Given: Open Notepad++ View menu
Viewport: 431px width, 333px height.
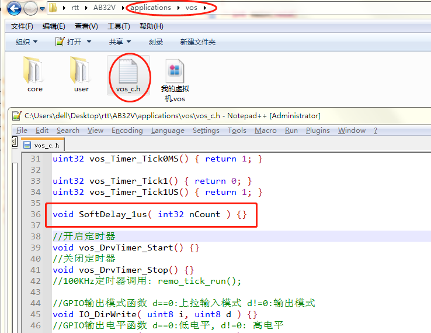Looking at the screenshot, I should 95,131.
